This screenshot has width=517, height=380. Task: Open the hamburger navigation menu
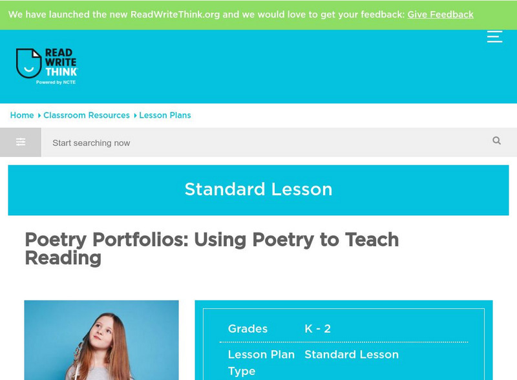pos(494,37)
